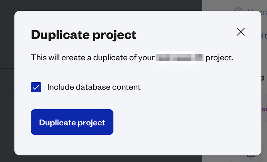
Task: Click the Duplicate project button
Action: (x=72, y=122)
